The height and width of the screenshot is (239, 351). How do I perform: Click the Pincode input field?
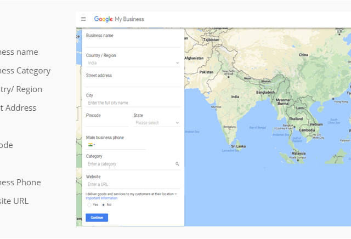[107, 123]
